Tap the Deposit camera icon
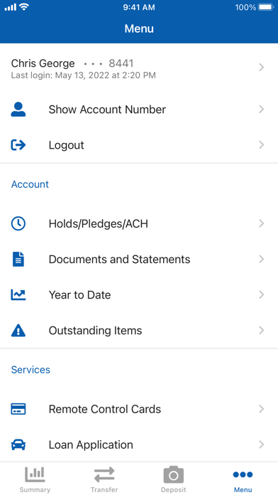 [x=174, y=474]
